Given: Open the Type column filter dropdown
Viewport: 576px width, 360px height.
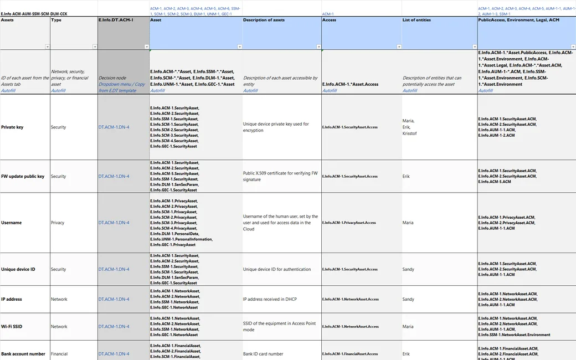Looking at the screenshot, I should click(x=95, y=47).
